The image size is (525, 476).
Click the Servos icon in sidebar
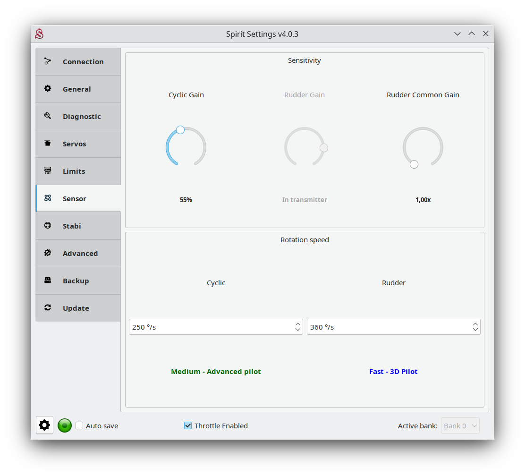point(47,144)
